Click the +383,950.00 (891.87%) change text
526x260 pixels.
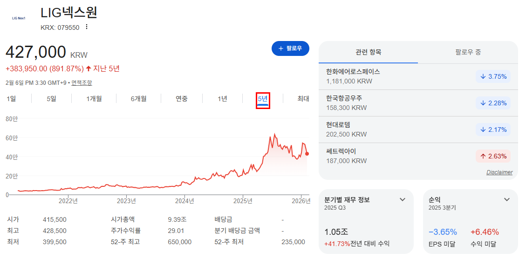(45, 69)
